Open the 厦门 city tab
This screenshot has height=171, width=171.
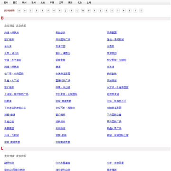[15, 3]
